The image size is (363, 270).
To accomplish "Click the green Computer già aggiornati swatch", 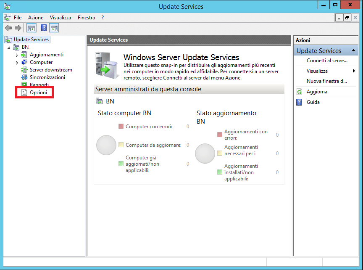I will 121,164.
